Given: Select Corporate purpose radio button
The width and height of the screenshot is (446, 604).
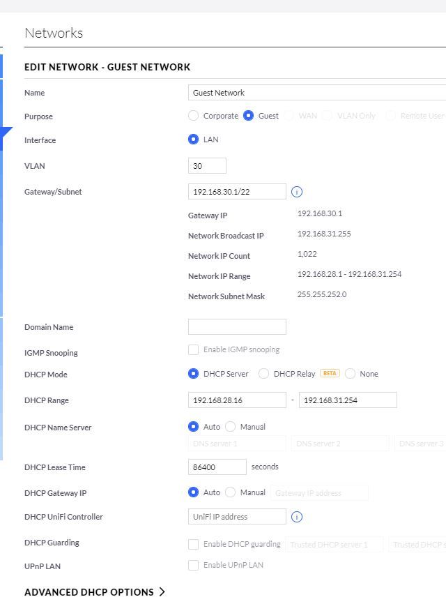Looking at the screenshot, I should pos(193,116).
